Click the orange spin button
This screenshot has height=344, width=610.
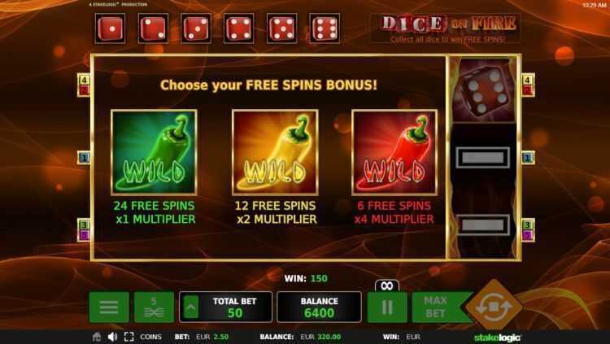click(494, 307)
